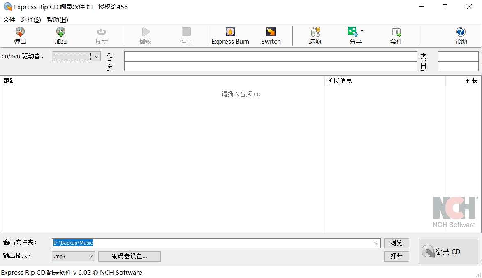This screenshot has height=278, width=482.
Task: Open the 选择(S) menu
Action: click(x=31, y=20)
